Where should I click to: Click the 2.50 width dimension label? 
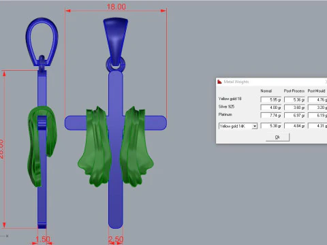coord(116,240)
